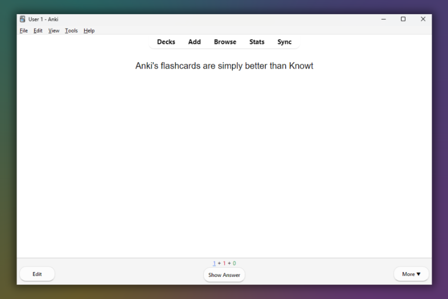Edit the current flashcard
Screen dimensions: 448x299
[x=37, y=274]
